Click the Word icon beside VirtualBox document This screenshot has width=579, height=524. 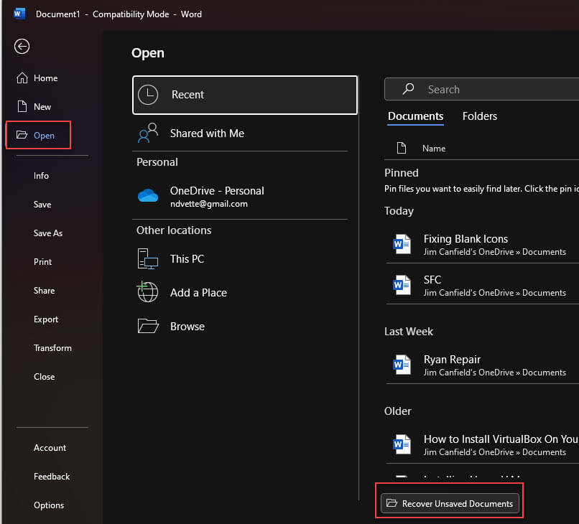click(x=402, y=444)
